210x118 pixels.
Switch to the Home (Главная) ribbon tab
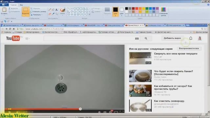(13, 5)
